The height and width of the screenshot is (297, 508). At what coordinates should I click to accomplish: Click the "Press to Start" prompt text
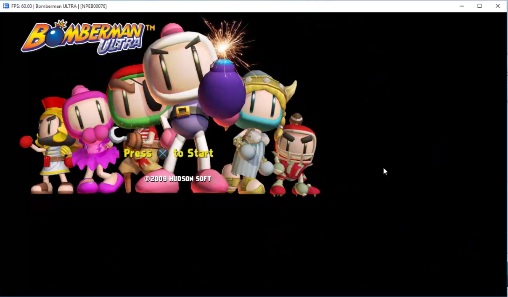tap(168, 153)
